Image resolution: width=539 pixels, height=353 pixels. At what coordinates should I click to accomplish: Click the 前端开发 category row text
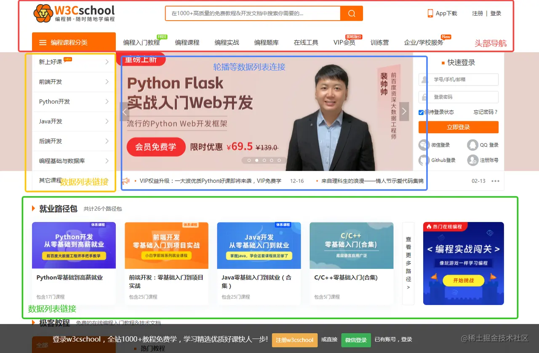[51, 82]
